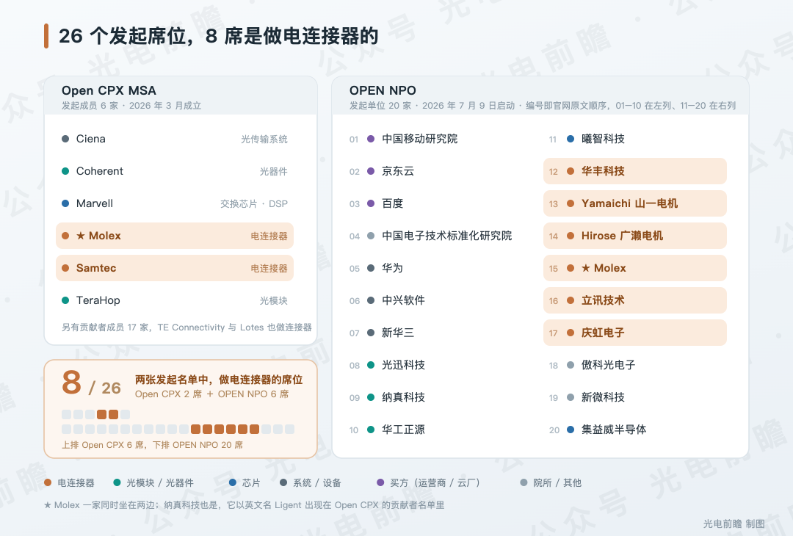Click the 光电前瞻 制图 credit

click(x=734, y=524)
